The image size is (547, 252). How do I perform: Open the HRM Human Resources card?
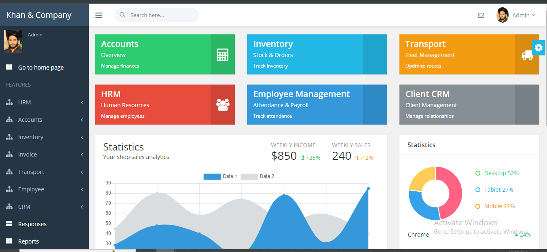pos(165,104)
